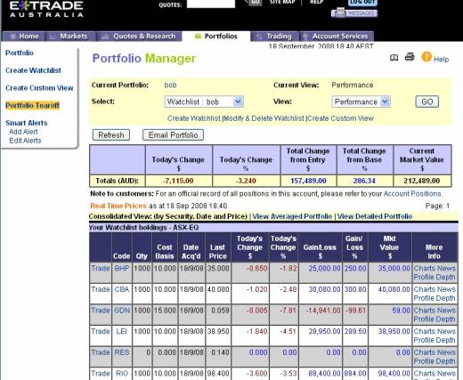Open the Watchlist : bob dropdown
Image resolution: width=463 pixels, height=380 pixels.
coord(204,101)
